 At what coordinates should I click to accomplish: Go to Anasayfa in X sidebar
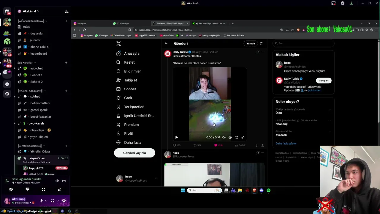point(128,53)
